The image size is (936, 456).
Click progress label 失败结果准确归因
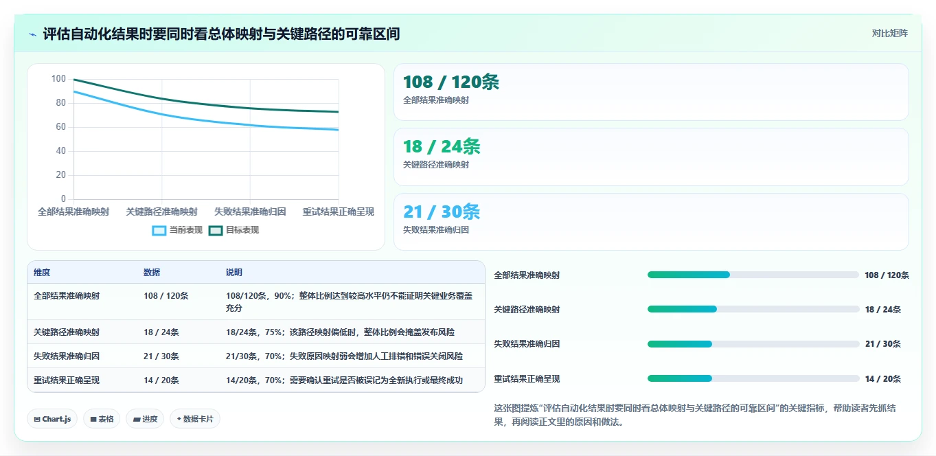coord(527,344)
